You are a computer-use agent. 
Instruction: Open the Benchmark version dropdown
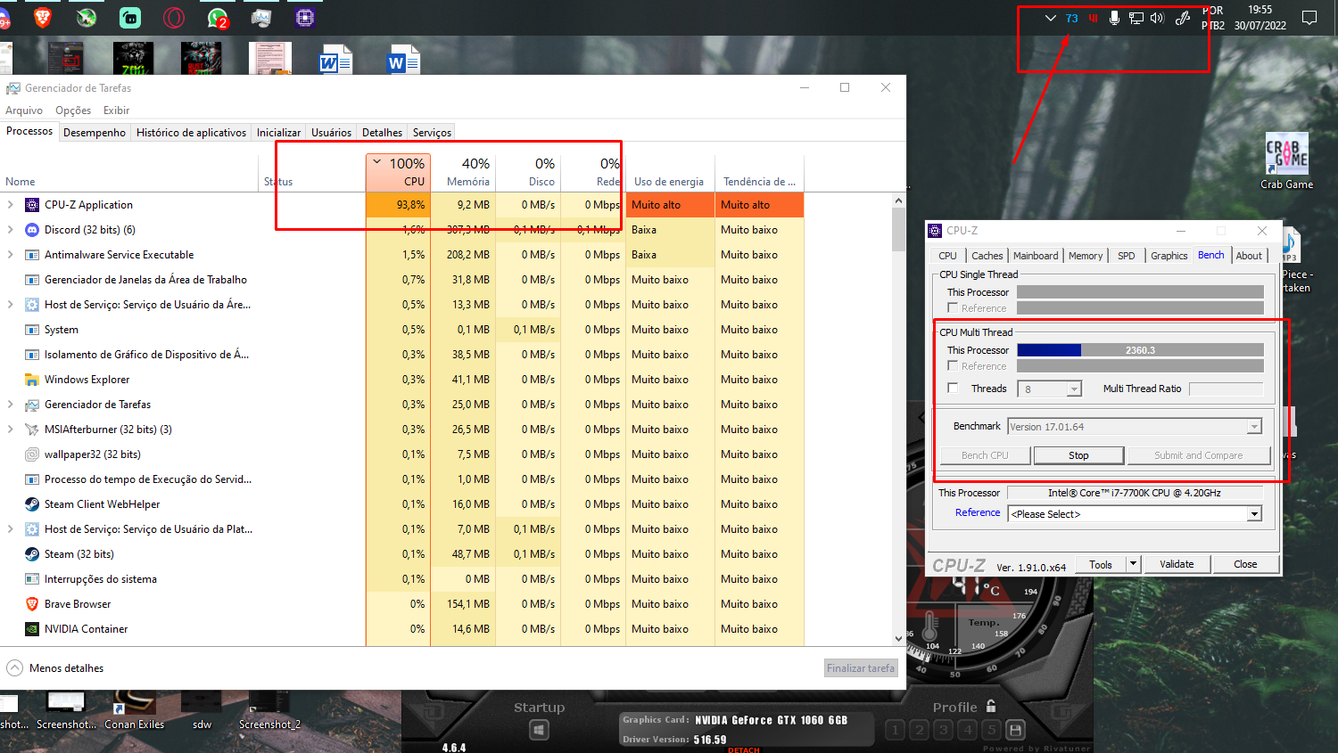point(1254,427)
